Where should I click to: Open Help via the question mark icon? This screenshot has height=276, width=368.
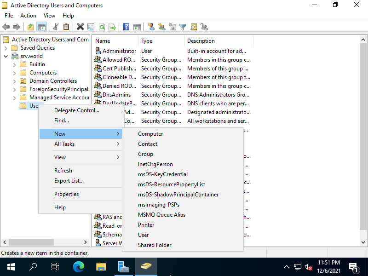[x=126, y=27]
